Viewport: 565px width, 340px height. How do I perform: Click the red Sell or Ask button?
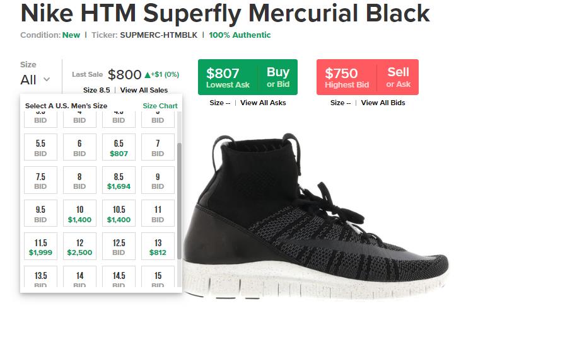point(398,77)
